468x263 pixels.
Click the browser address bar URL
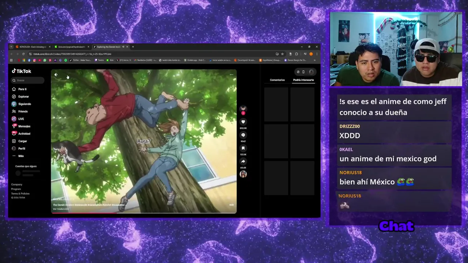[x=72, y=54]
